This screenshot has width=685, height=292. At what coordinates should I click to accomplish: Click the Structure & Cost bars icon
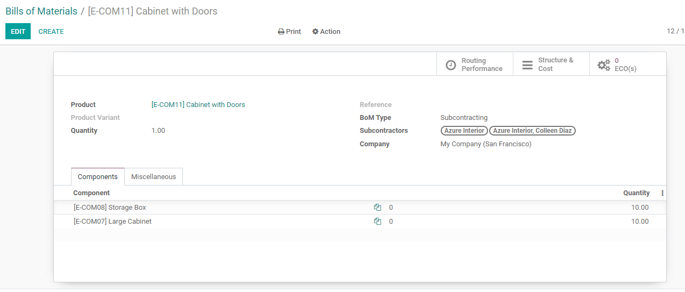tap(527, 65)
